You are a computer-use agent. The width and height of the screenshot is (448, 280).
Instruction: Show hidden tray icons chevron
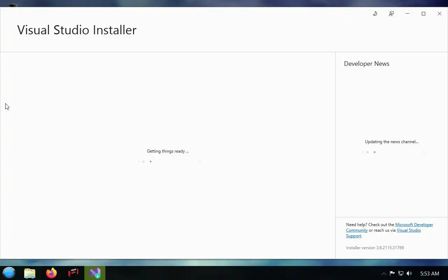[x=384, y=274]
